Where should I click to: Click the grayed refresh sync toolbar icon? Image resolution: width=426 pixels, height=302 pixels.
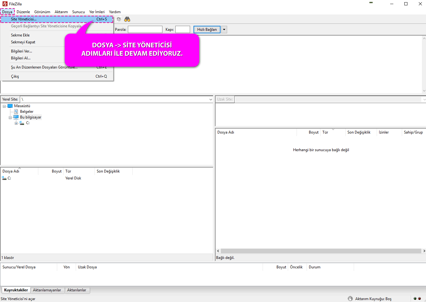pos(119,19)
